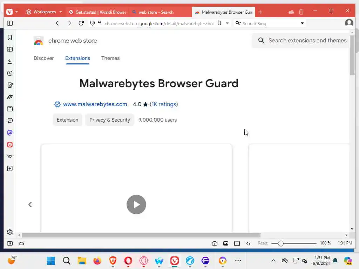Toggle images and animations button
This screenshot has width=359, height=269.
click(226, 243)
